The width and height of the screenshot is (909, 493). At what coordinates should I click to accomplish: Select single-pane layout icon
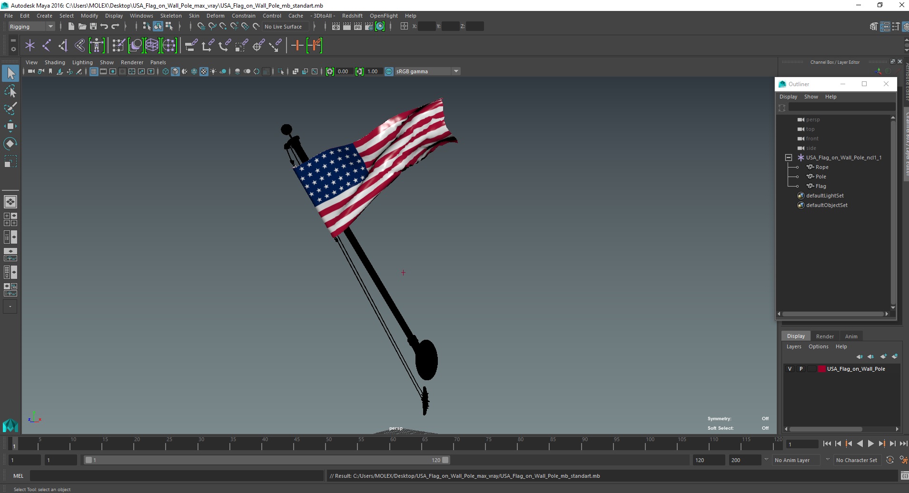pyautogui.click(x=10, y=202)
